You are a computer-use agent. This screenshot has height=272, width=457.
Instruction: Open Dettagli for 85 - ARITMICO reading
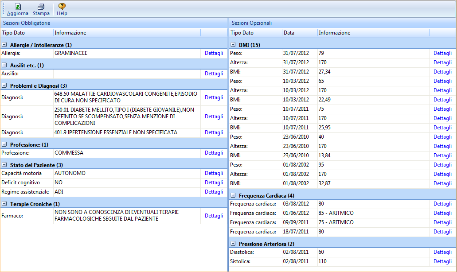click(x=442, y=213)
